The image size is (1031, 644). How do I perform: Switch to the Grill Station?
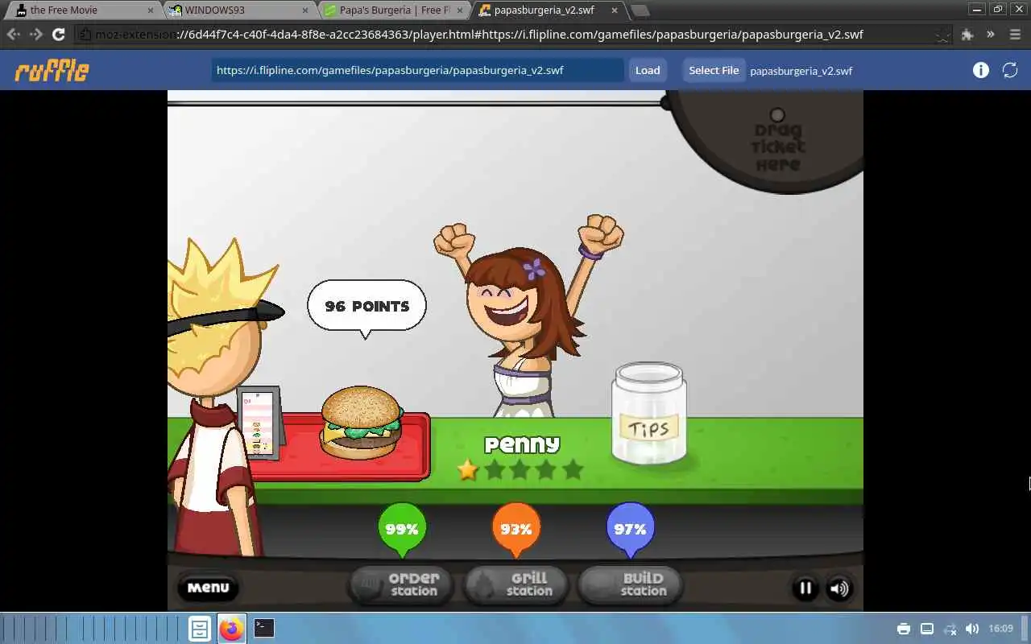[x=515, y=584]
